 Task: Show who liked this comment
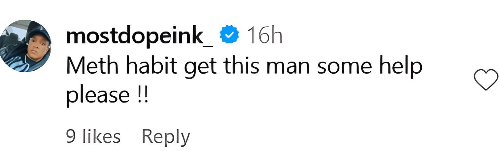pyautogui.click(x=93, y=136)
